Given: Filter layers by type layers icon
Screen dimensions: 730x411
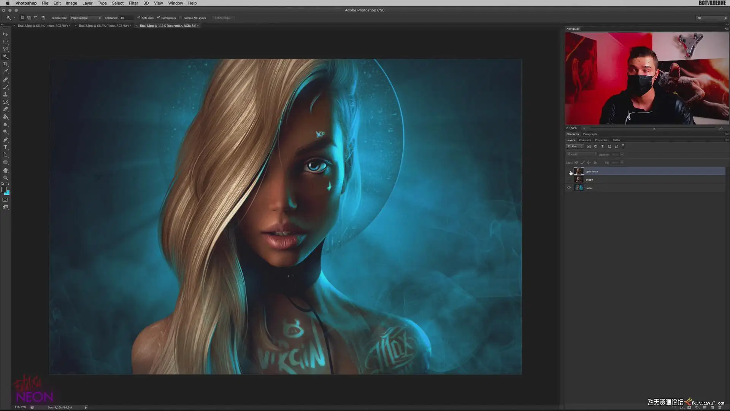Looking at the screenshot, I should pos(602,146).
